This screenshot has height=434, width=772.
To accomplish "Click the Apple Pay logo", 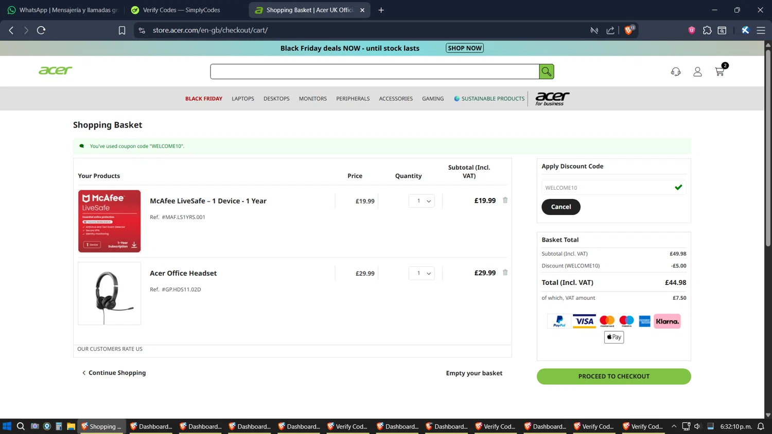I will point(613,337).
